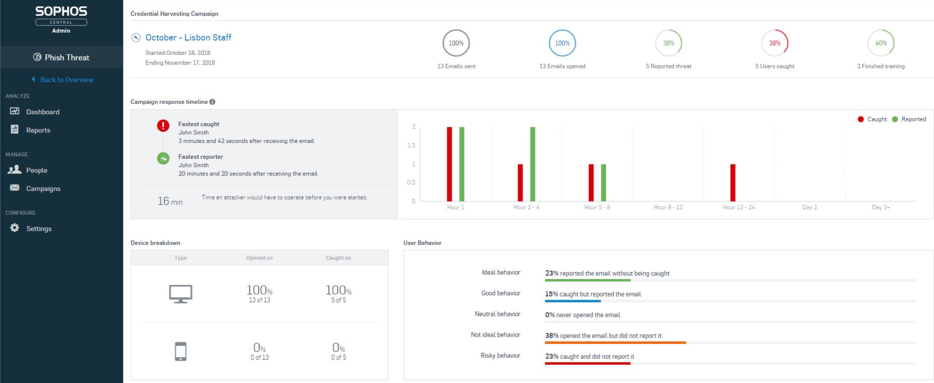Image resolution: width=934 pixels, height=383 pixels.
Task: Click the People icon in sidebar
Action: [x=15, y=170]
